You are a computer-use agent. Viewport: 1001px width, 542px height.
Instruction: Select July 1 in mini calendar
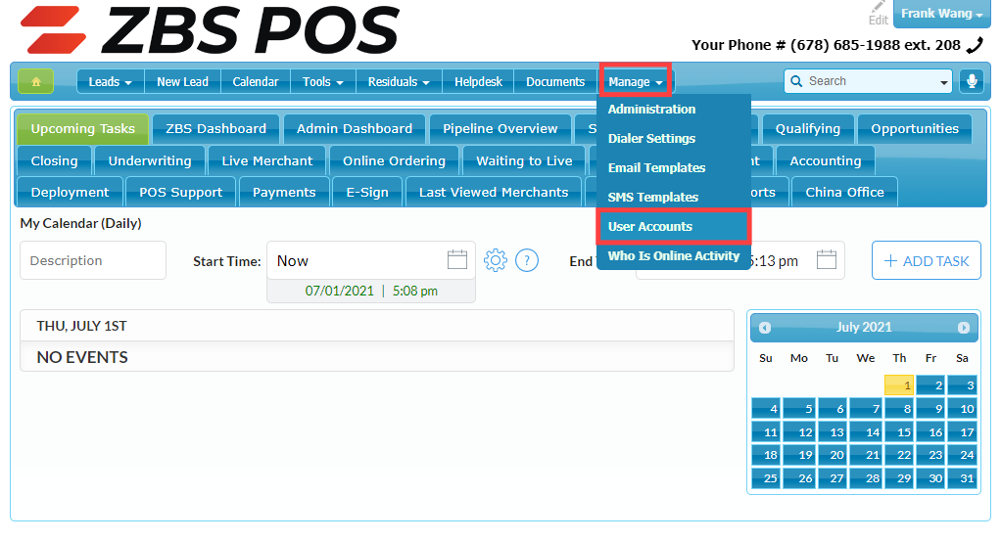pos(899,385)
